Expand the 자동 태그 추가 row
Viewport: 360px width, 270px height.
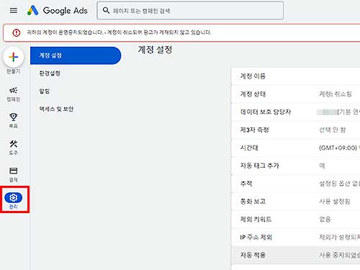296,166
